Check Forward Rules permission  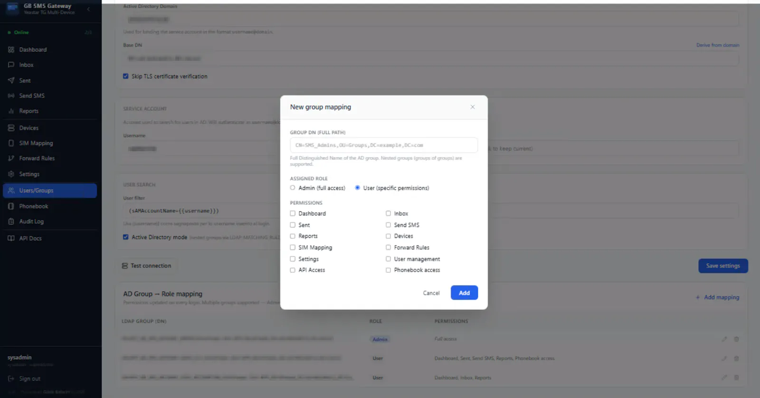388,247
